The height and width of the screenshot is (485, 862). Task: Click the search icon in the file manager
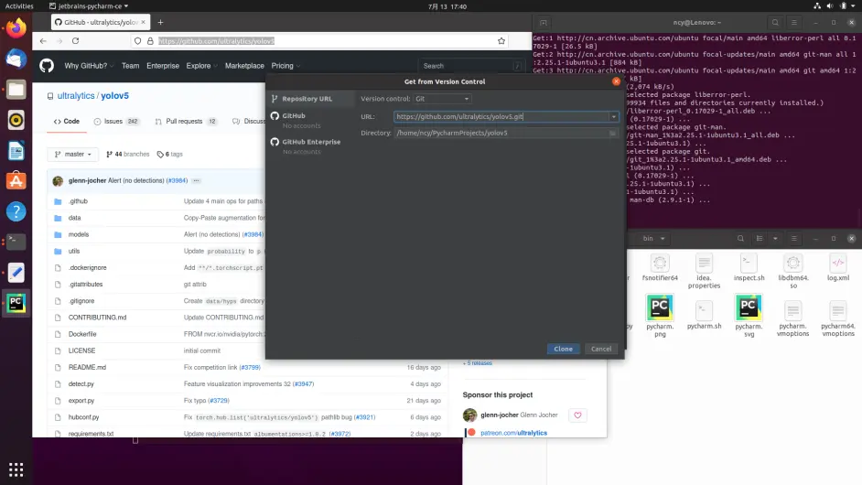(740, 239)
